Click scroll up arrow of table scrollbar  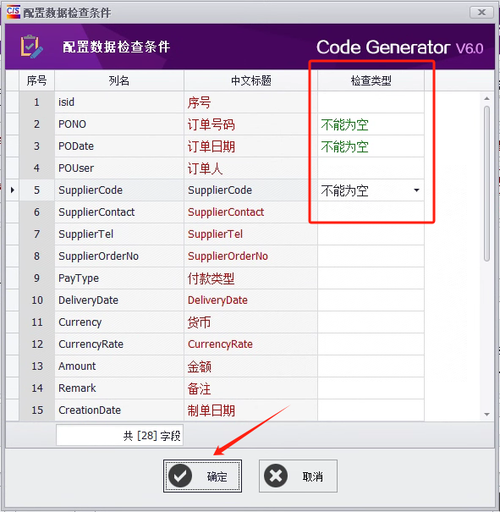coord(487,98)
